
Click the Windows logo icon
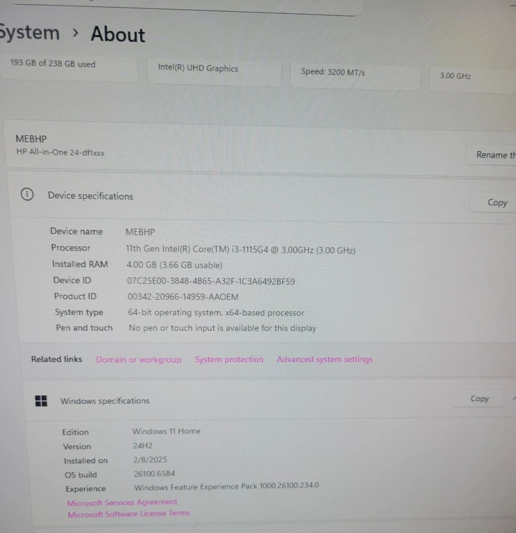(x=41, y=400)
